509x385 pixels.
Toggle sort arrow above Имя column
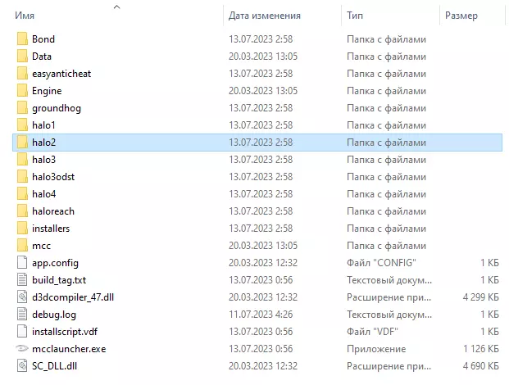coord(117,7)
